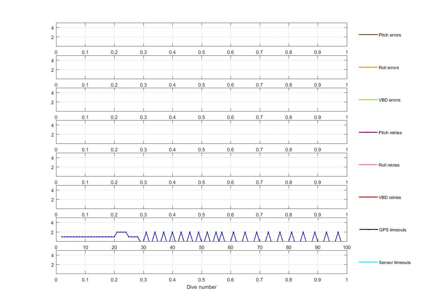This screenshot has height=308, width=431.
Task: Click the 'GPS timeouts' legend label
Action: point(393,230)
